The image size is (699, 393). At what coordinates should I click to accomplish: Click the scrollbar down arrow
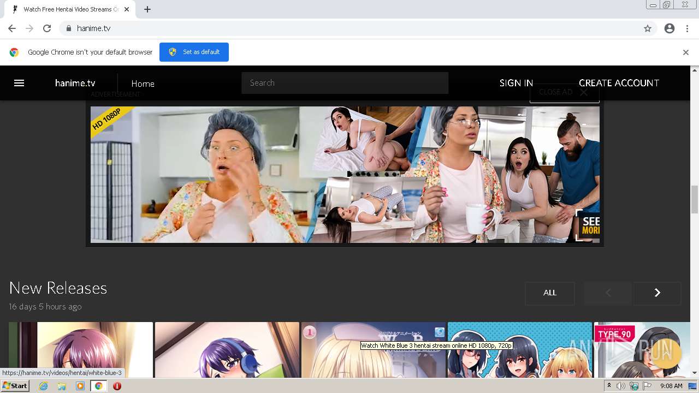tap(695, 373)
